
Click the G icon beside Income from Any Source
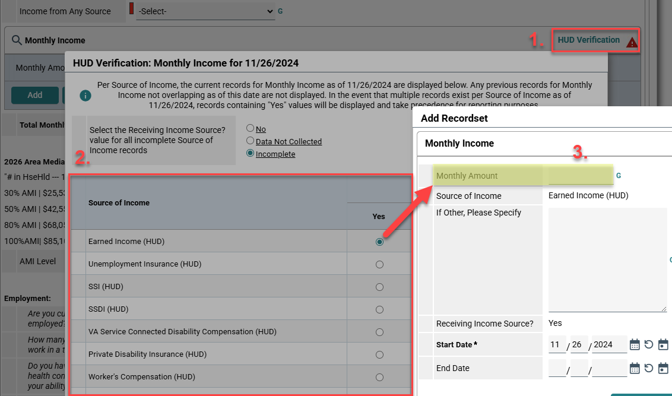(x=280, y=11)
